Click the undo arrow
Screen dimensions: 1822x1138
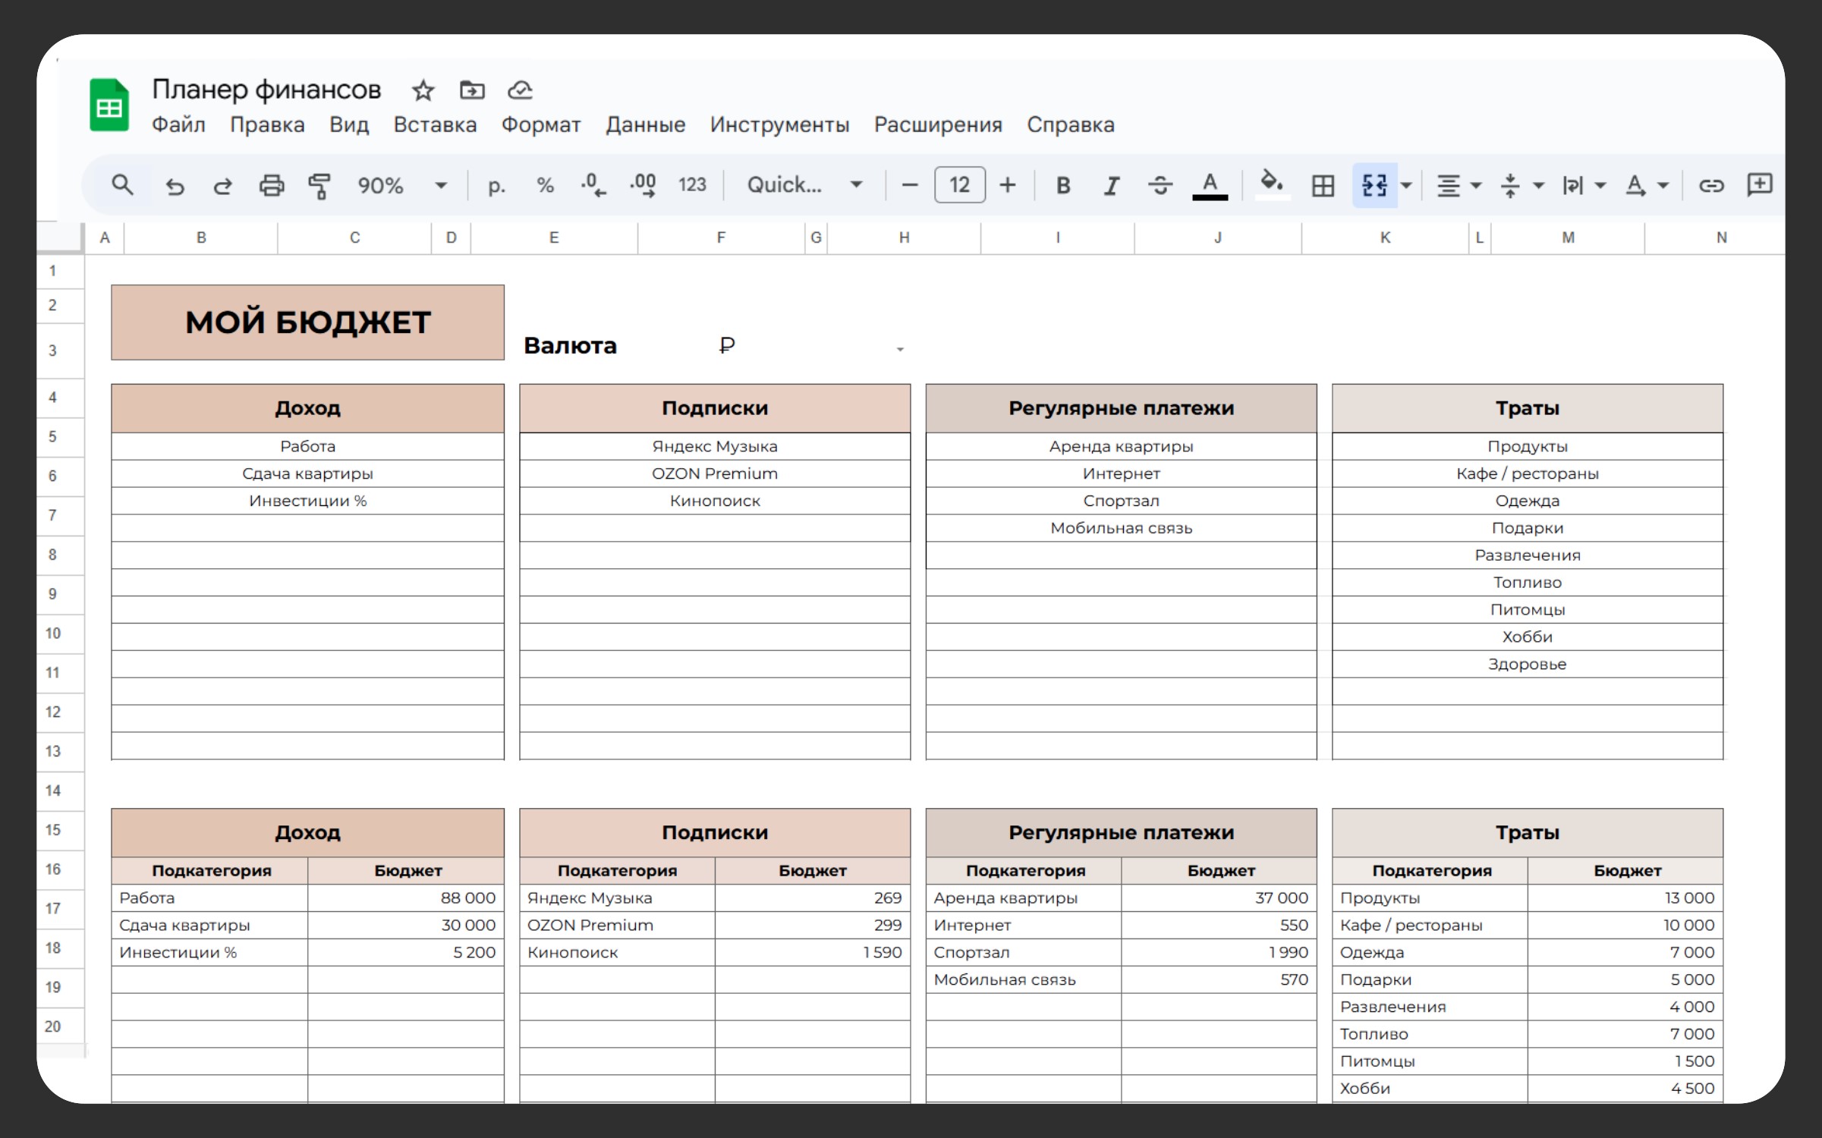[175, 186]
